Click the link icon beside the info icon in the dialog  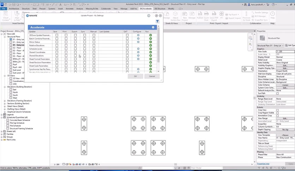pyautogui.click(x=156, y=16)
